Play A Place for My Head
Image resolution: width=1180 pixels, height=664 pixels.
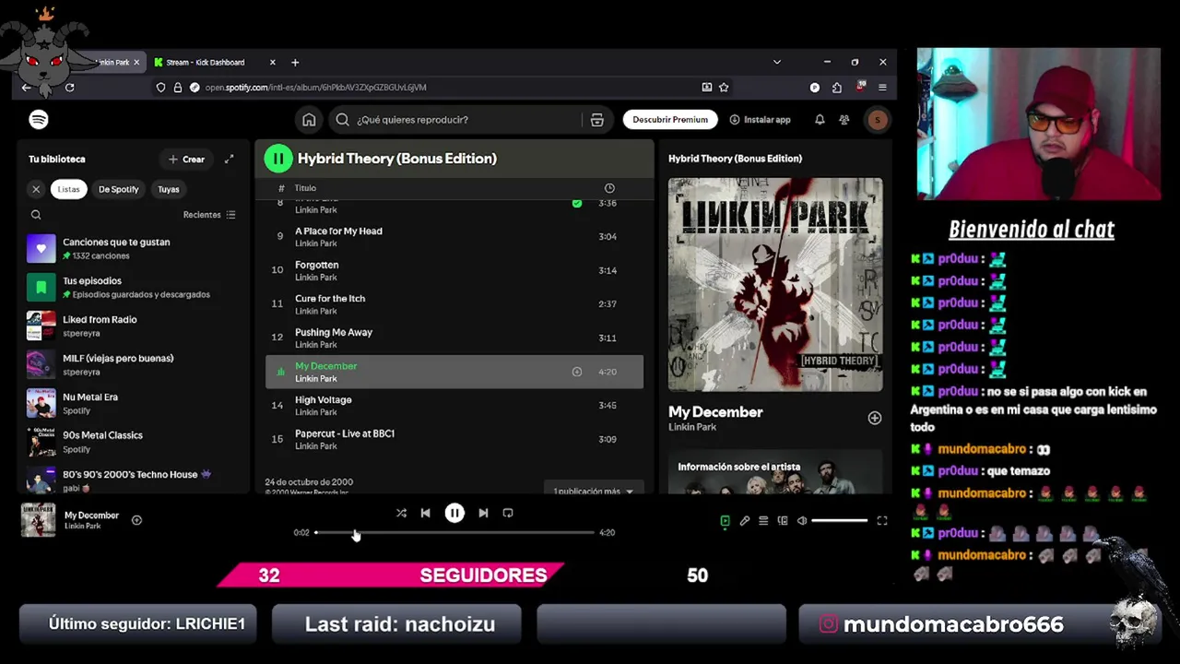(454, 237)
